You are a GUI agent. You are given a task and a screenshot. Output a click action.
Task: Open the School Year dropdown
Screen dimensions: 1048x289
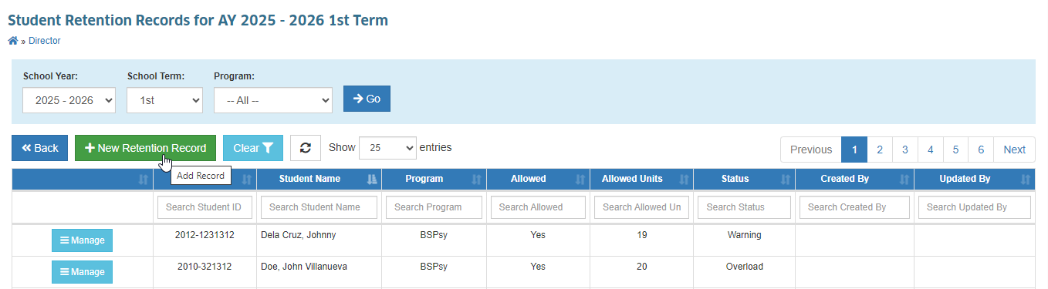click(x=69, y=100)
